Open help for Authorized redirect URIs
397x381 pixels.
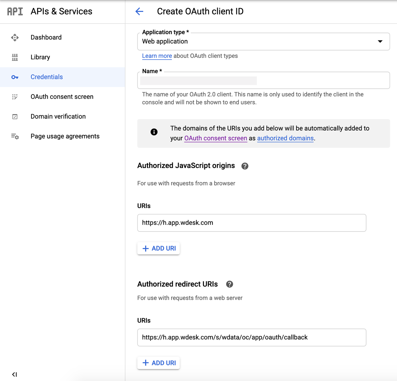click(229, 284)
